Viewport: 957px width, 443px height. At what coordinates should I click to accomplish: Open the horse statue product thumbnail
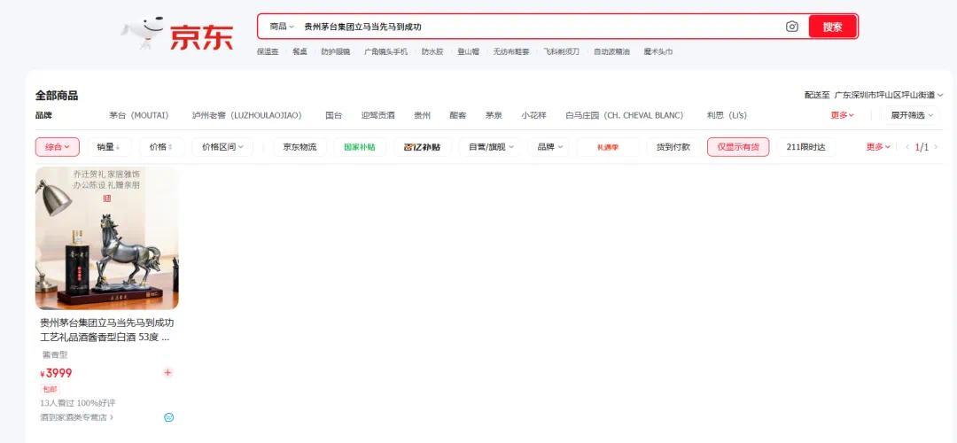107,238
